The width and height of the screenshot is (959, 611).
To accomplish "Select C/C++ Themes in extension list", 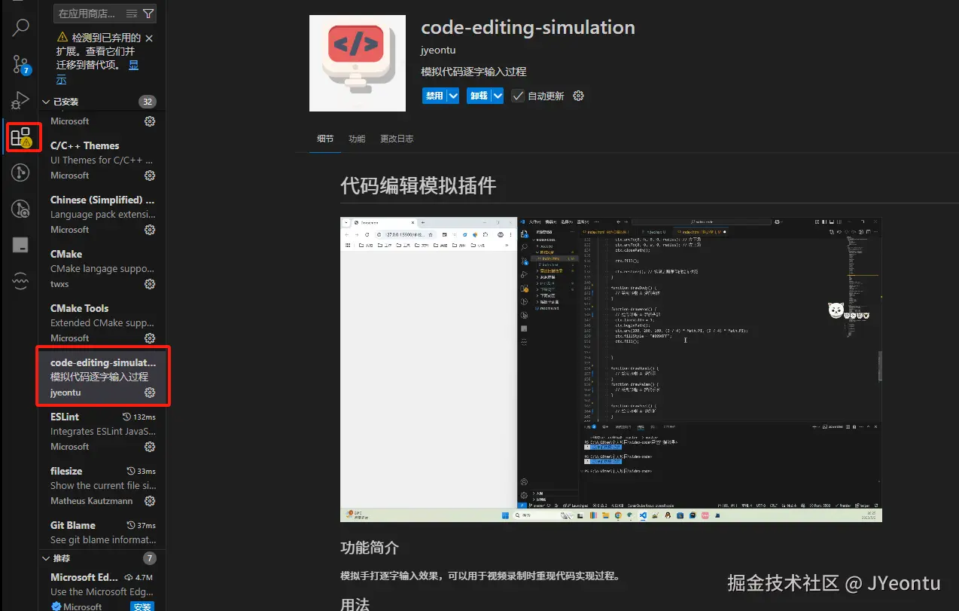I will coord(103,160).
